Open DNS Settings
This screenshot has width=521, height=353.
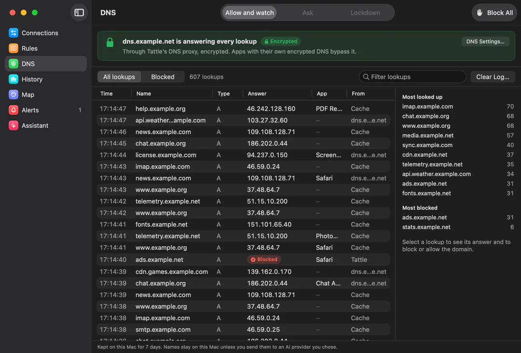(x=485, y=41)
